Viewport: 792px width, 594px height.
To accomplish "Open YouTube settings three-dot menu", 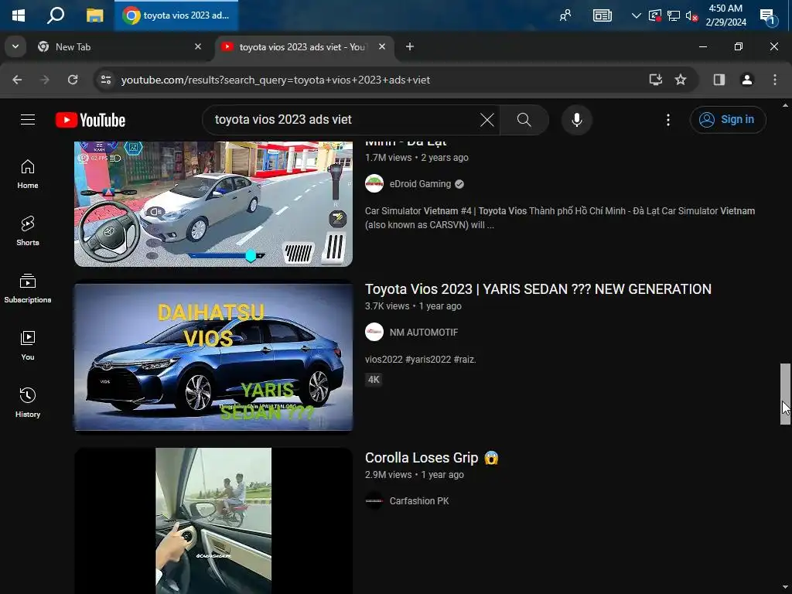I will click(668, 120).
